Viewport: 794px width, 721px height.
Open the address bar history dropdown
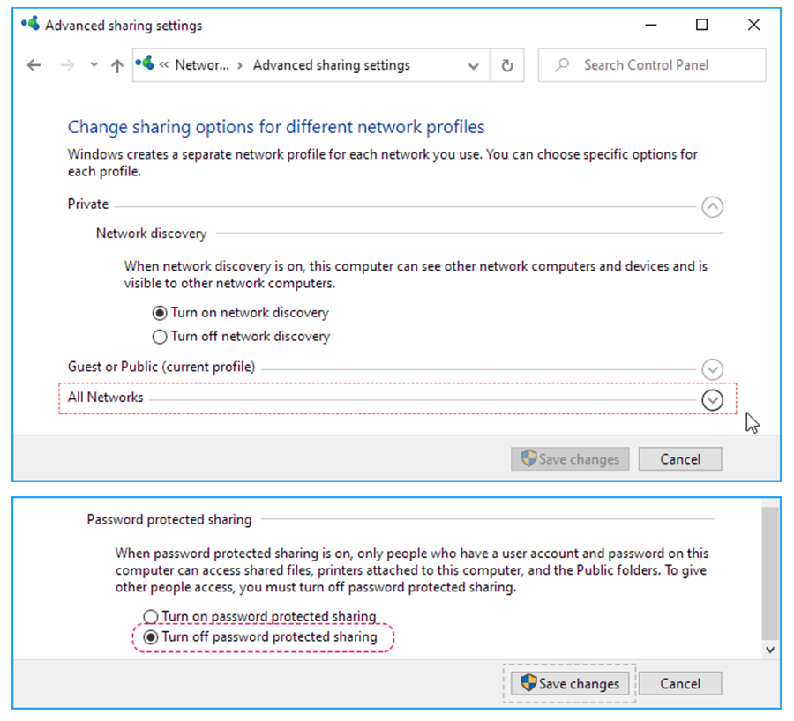pos(474,66)
